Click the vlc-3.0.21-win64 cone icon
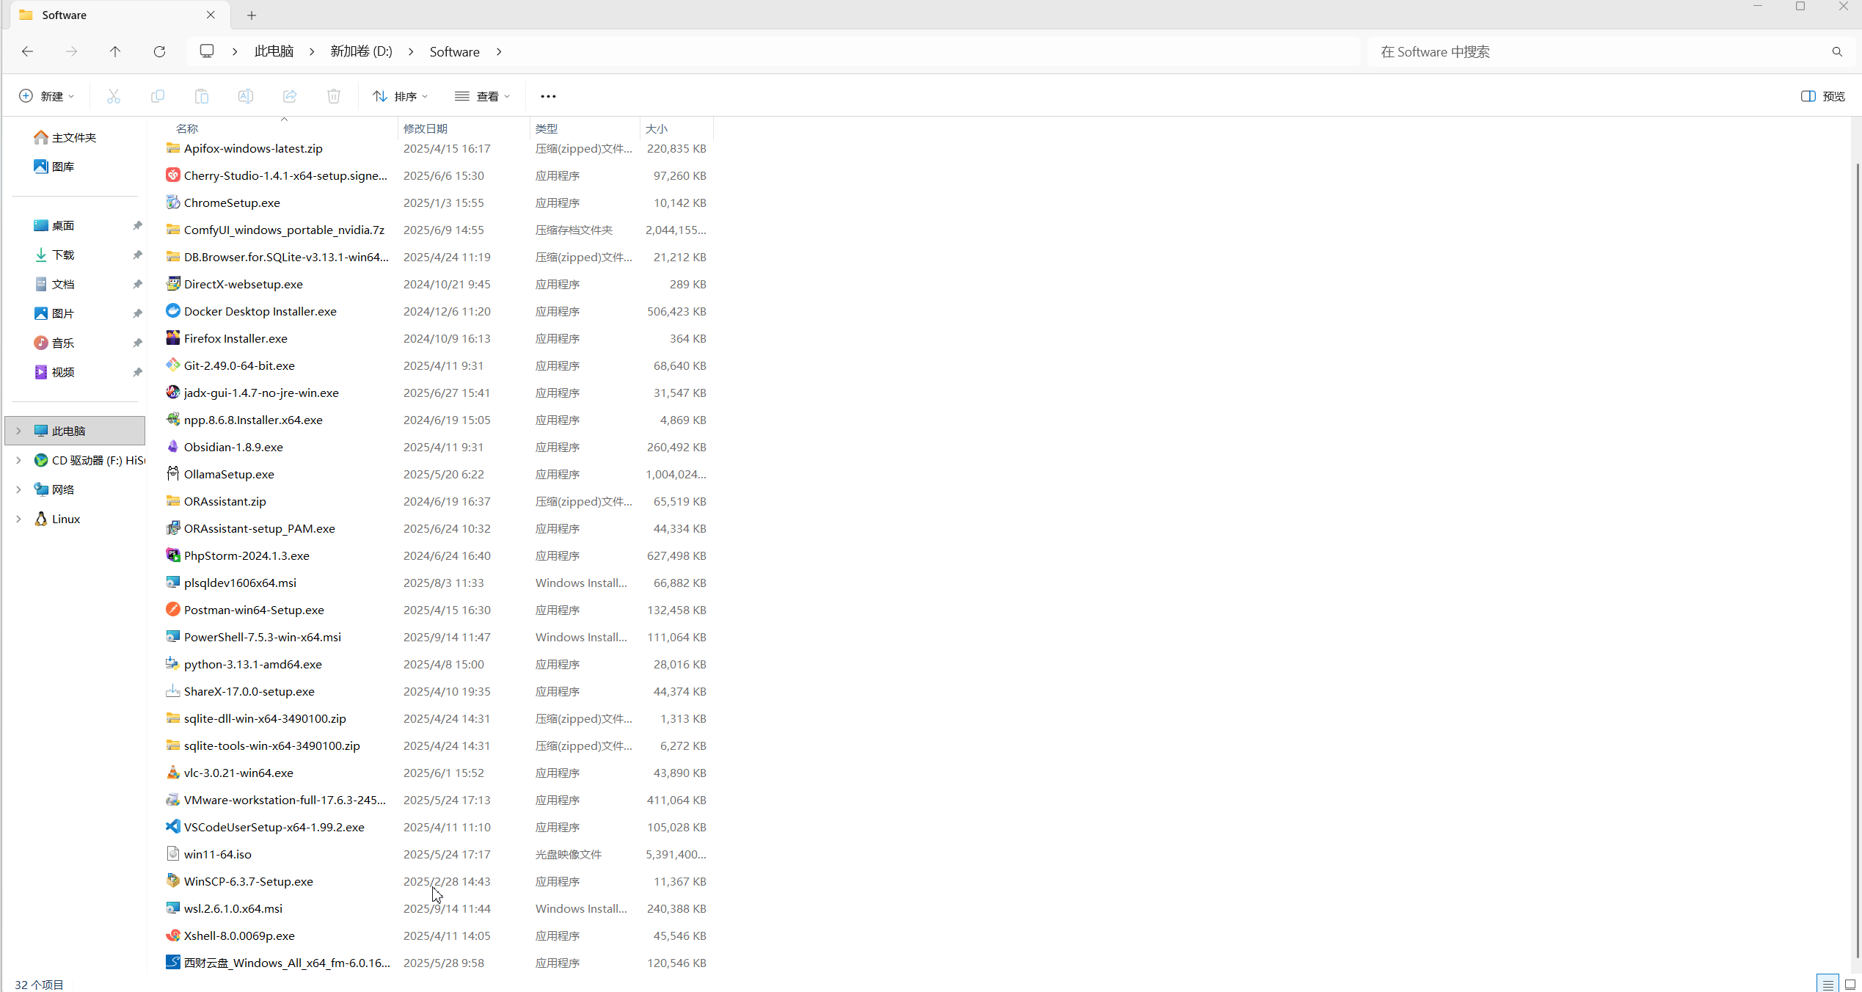Screen dimensions: 1862x992 coord(173,773)
